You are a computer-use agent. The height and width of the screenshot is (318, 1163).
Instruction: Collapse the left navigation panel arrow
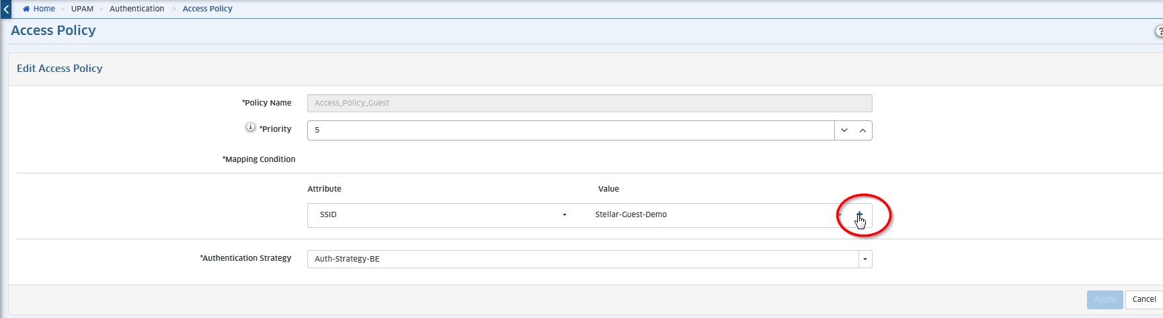[6, 9]
